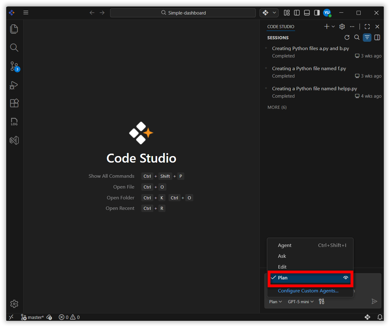Toggle the primary side bar layout button
This screenshot has width=390, height=327.
tap(297, 13)
